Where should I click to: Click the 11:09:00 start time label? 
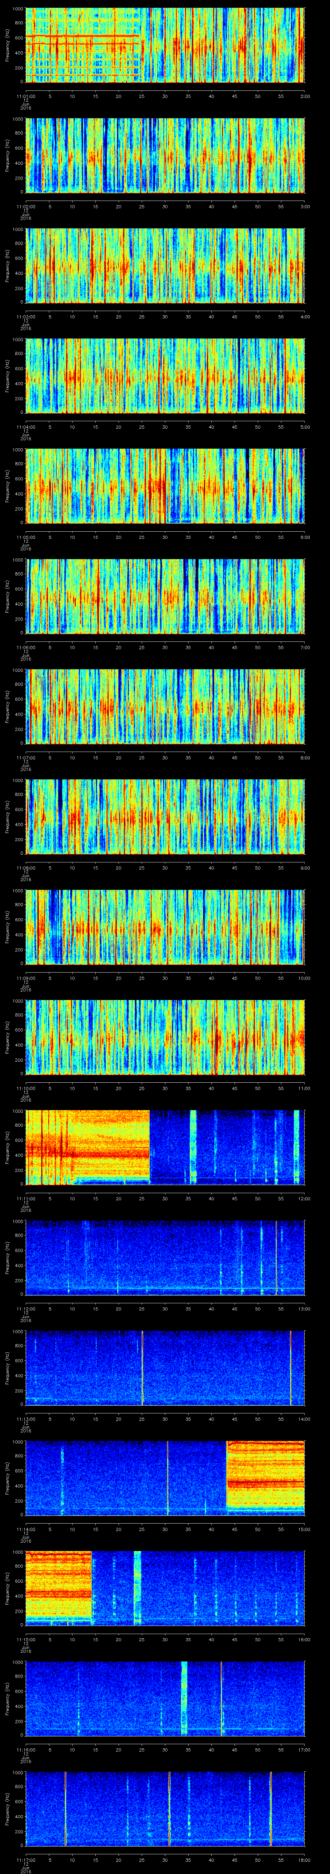click(26, 978)
